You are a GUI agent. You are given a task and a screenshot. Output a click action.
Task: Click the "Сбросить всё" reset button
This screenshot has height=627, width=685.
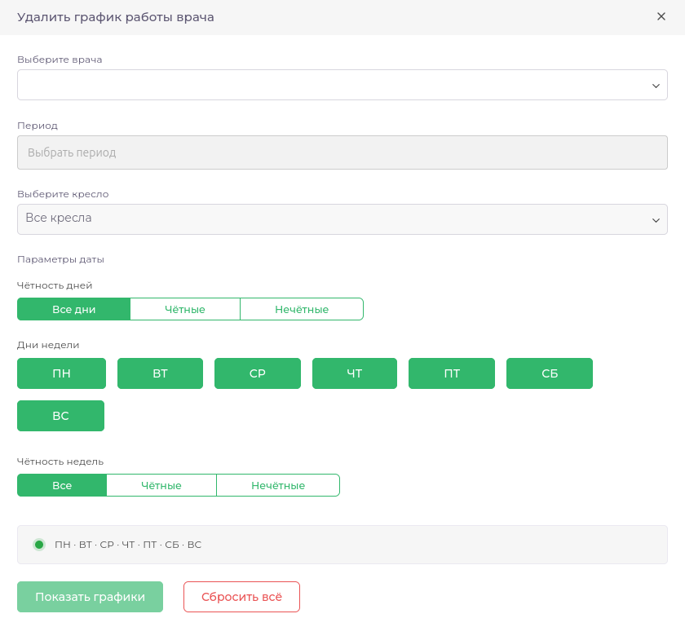coord(241,597)
